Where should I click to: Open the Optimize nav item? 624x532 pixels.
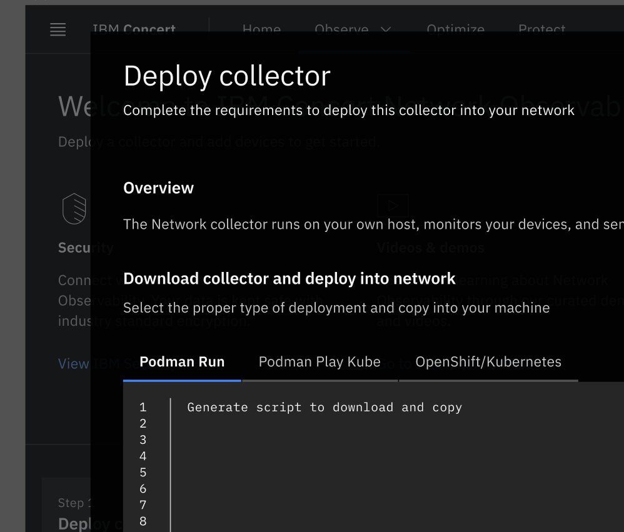(455, 29)
